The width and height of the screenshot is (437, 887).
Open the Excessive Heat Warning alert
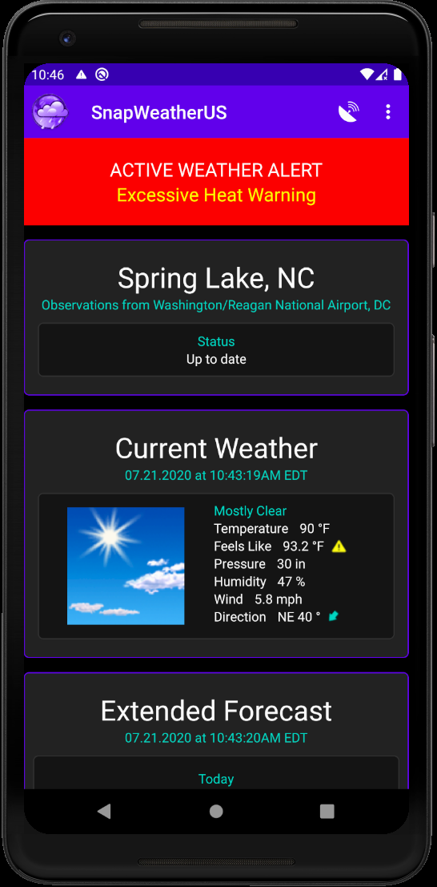(x=216, y=196)
